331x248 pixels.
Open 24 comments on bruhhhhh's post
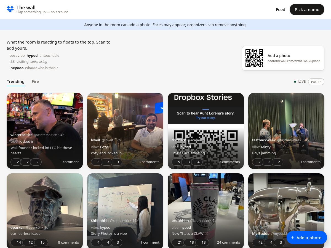pyautogui.click(x=228, y=242)
